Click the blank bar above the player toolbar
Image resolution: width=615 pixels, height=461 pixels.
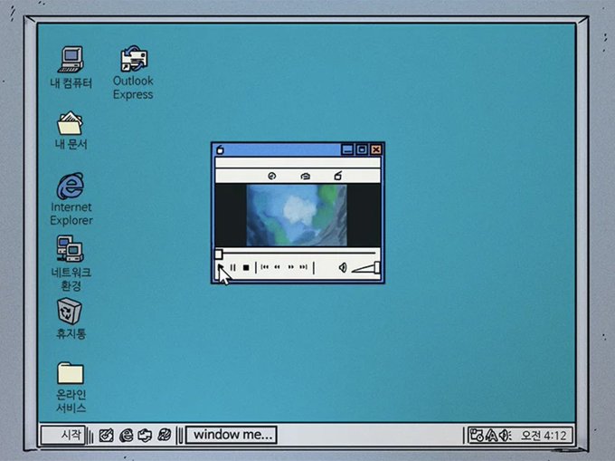[x=298, y=162]
